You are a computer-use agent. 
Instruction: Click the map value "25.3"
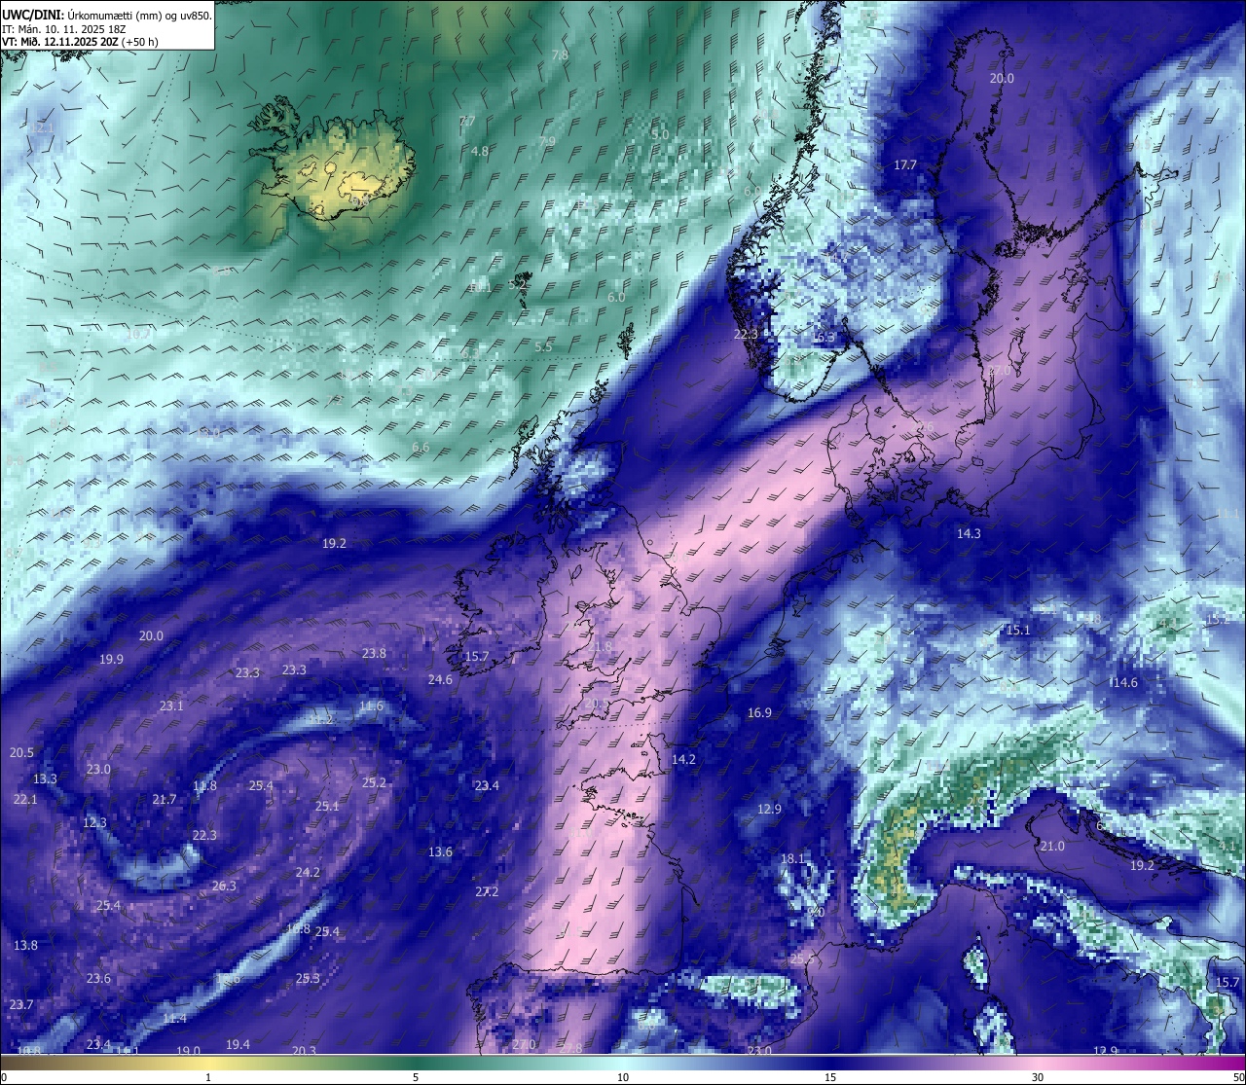coord(308,979)
